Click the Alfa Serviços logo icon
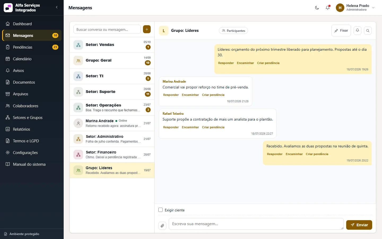The width and height of the screenshot is (382, 239). (8, 8)
